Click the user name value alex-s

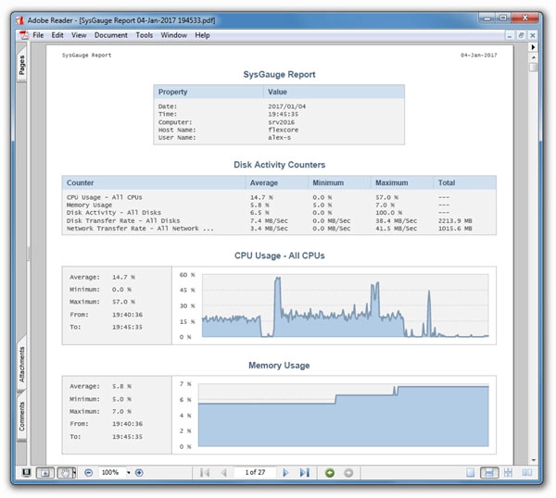(279, 137)
